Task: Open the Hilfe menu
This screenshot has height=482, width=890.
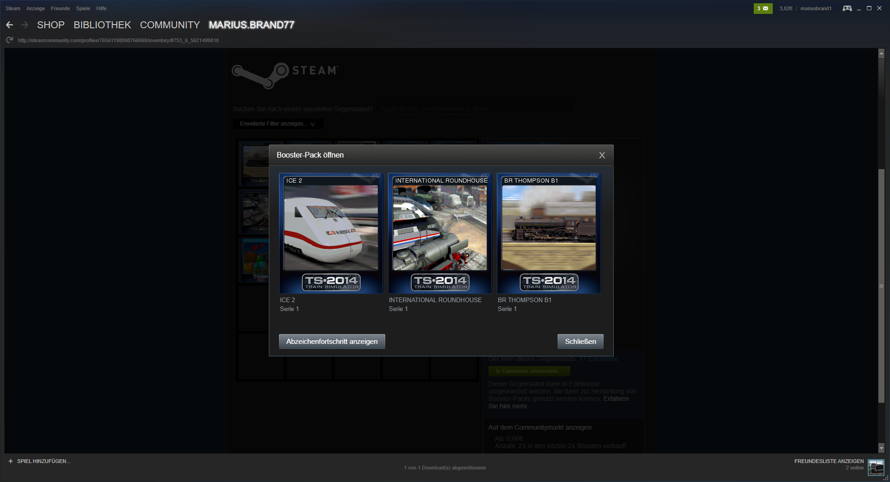Action: point(102,8)
